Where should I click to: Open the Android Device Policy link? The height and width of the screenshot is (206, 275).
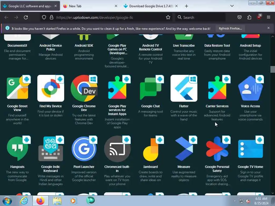[x=51, y=47]
